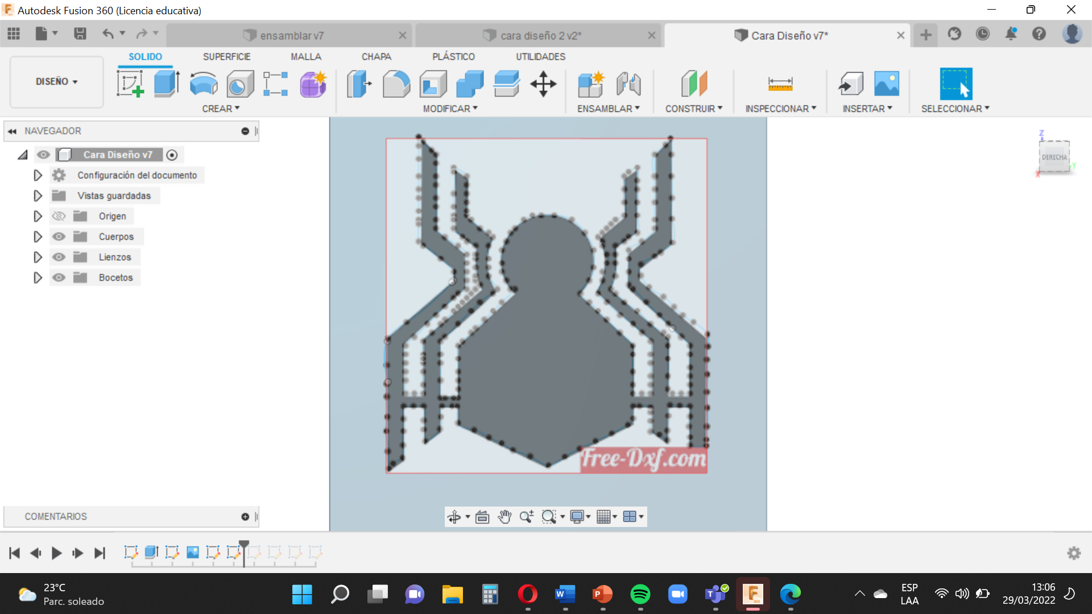Open the job status clock icon
This screenshot has width=1092, height=614.
tap(982, 34)
